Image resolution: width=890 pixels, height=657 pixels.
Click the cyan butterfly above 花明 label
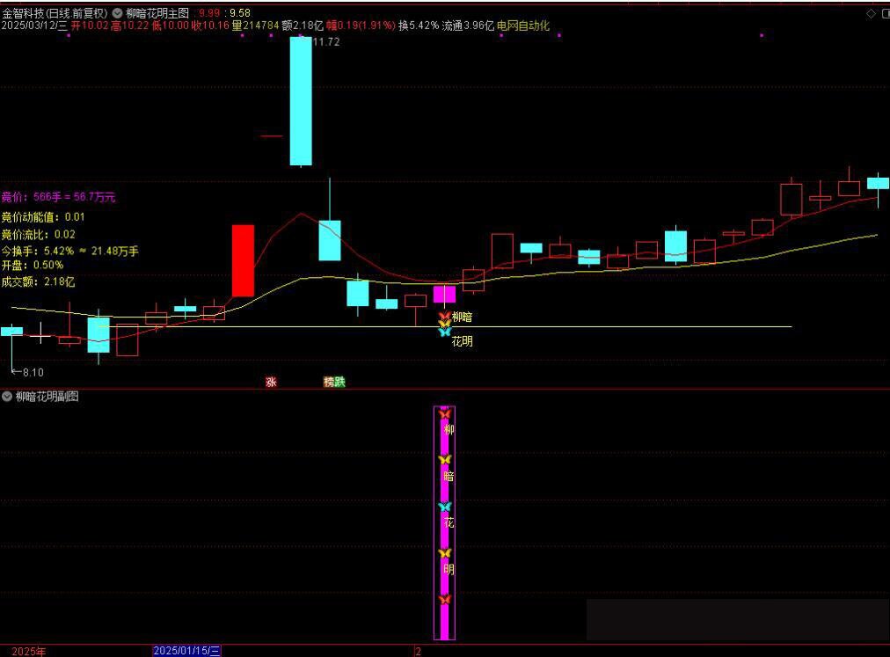(x=444, y=332)
